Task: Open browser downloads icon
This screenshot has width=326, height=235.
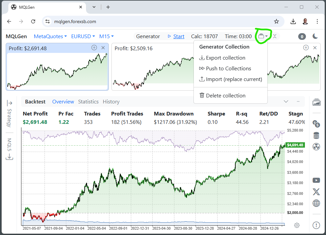Action: (293, 21)
